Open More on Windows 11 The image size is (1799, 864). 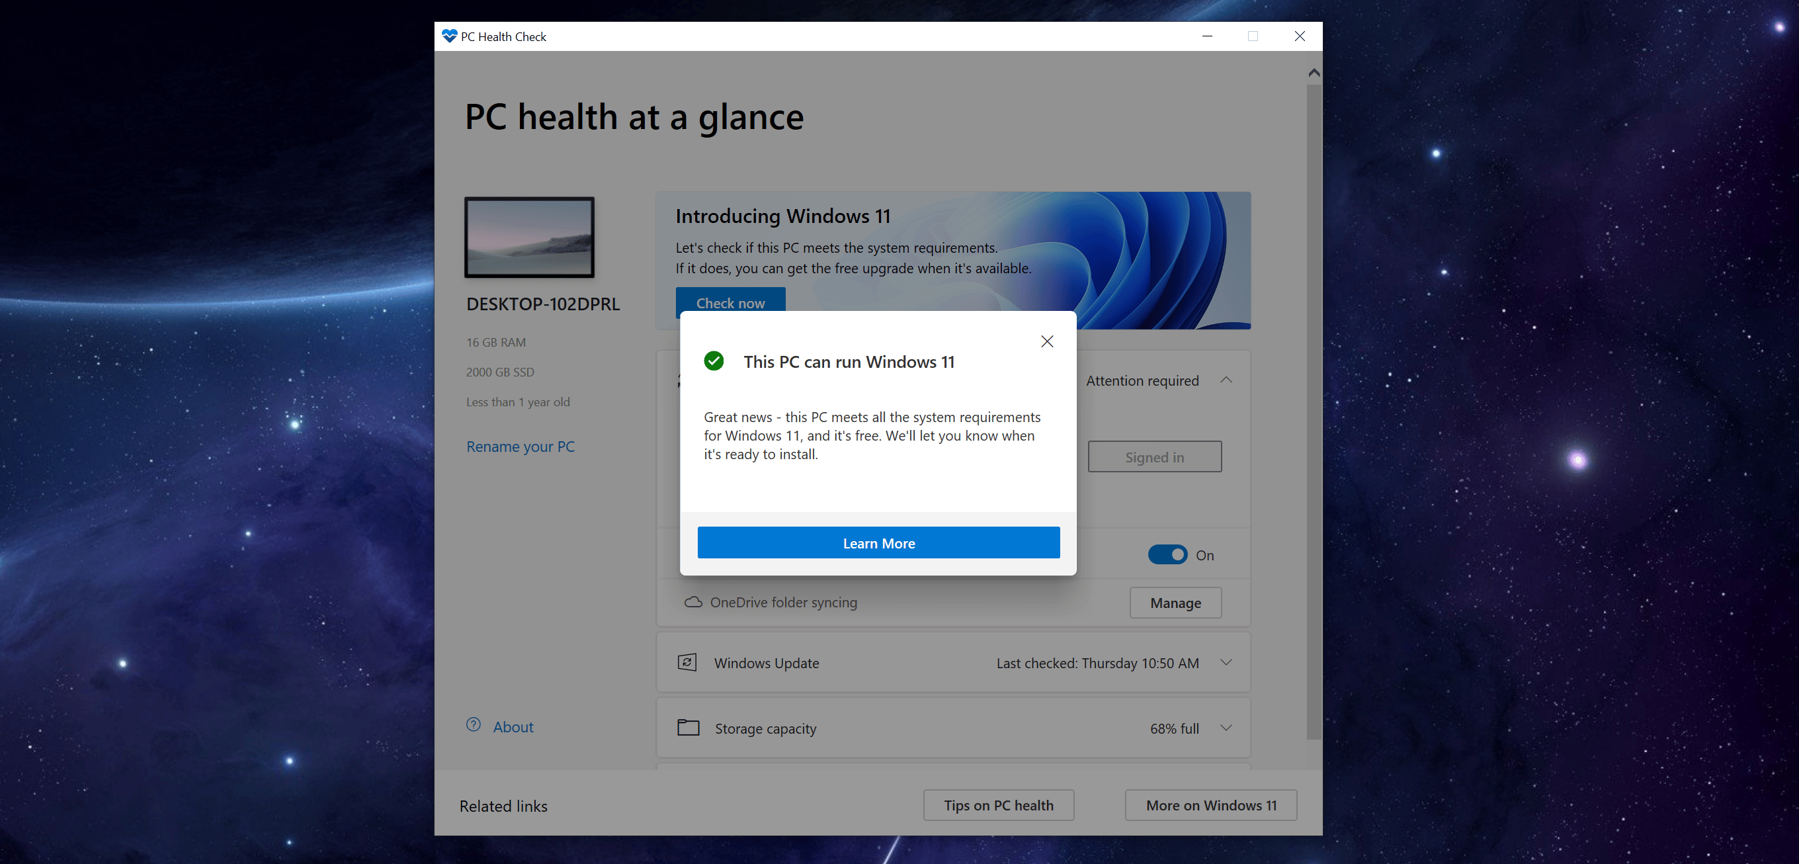1210,805
